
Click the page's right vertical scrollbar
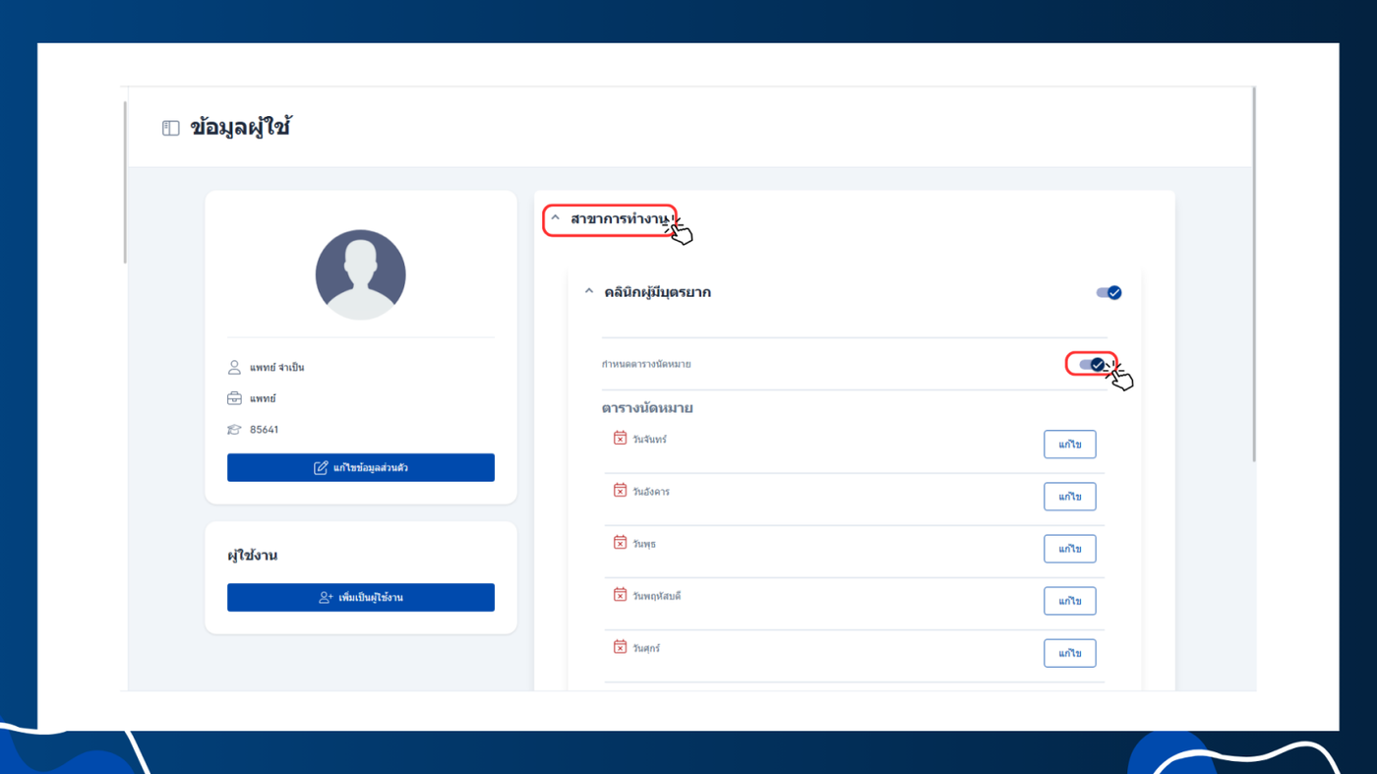(x=1253, y=275)
